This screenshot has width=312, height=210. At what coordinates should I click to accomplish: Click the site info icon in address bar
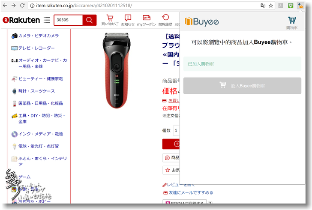[x=32, y=6]
